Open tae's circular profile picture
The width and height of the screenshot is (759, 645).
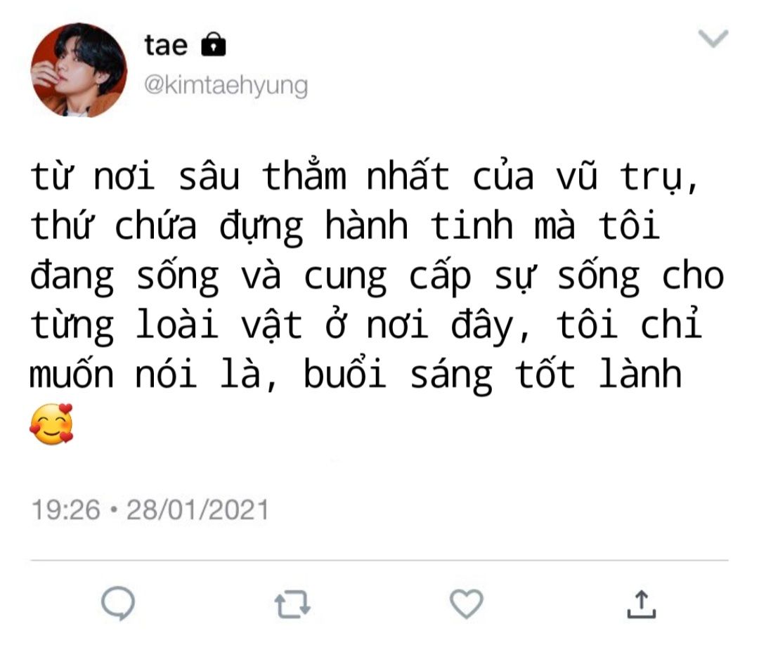click(79, 70)
